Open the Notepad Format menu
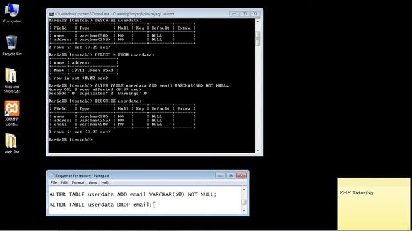 tap(78, 182)
